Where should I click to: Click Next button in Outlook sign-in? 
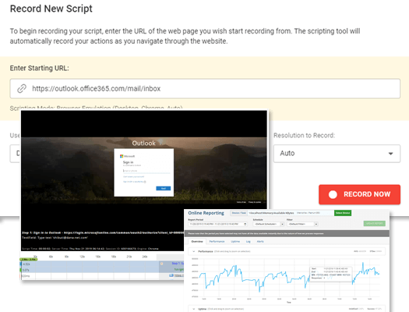pyautogui.click(x=164, y=188)
